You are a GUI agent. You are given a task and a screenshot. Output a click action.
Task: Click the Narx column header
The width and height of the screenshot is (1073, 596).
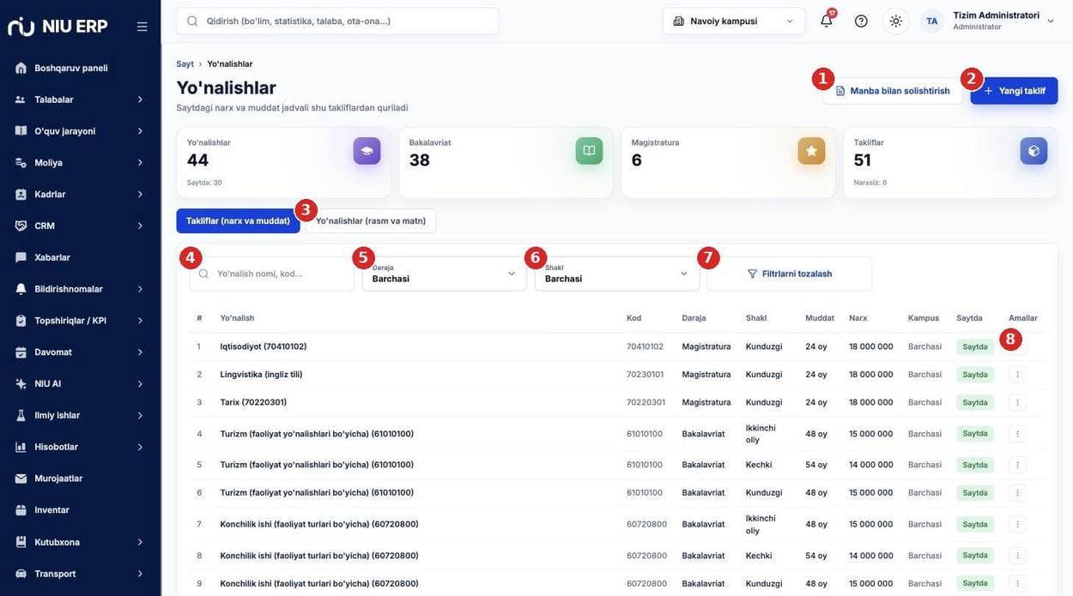[858, 318]
